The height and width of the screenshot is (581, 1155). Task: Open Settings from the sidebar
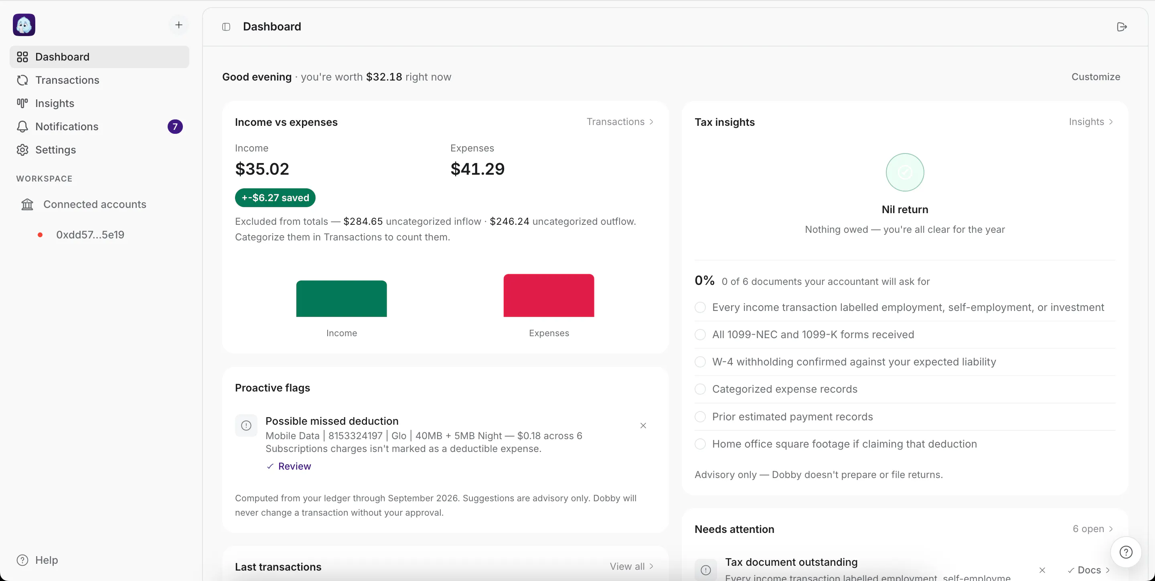click(99, 149)
